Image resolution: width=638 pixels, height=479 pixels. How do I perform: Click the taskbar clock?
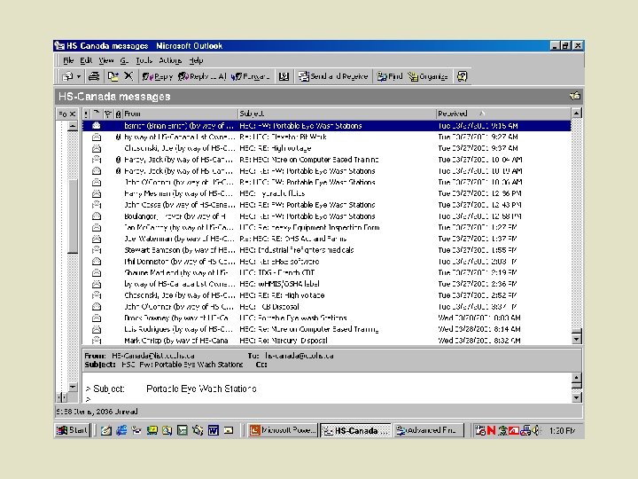(x=562, y=430)
